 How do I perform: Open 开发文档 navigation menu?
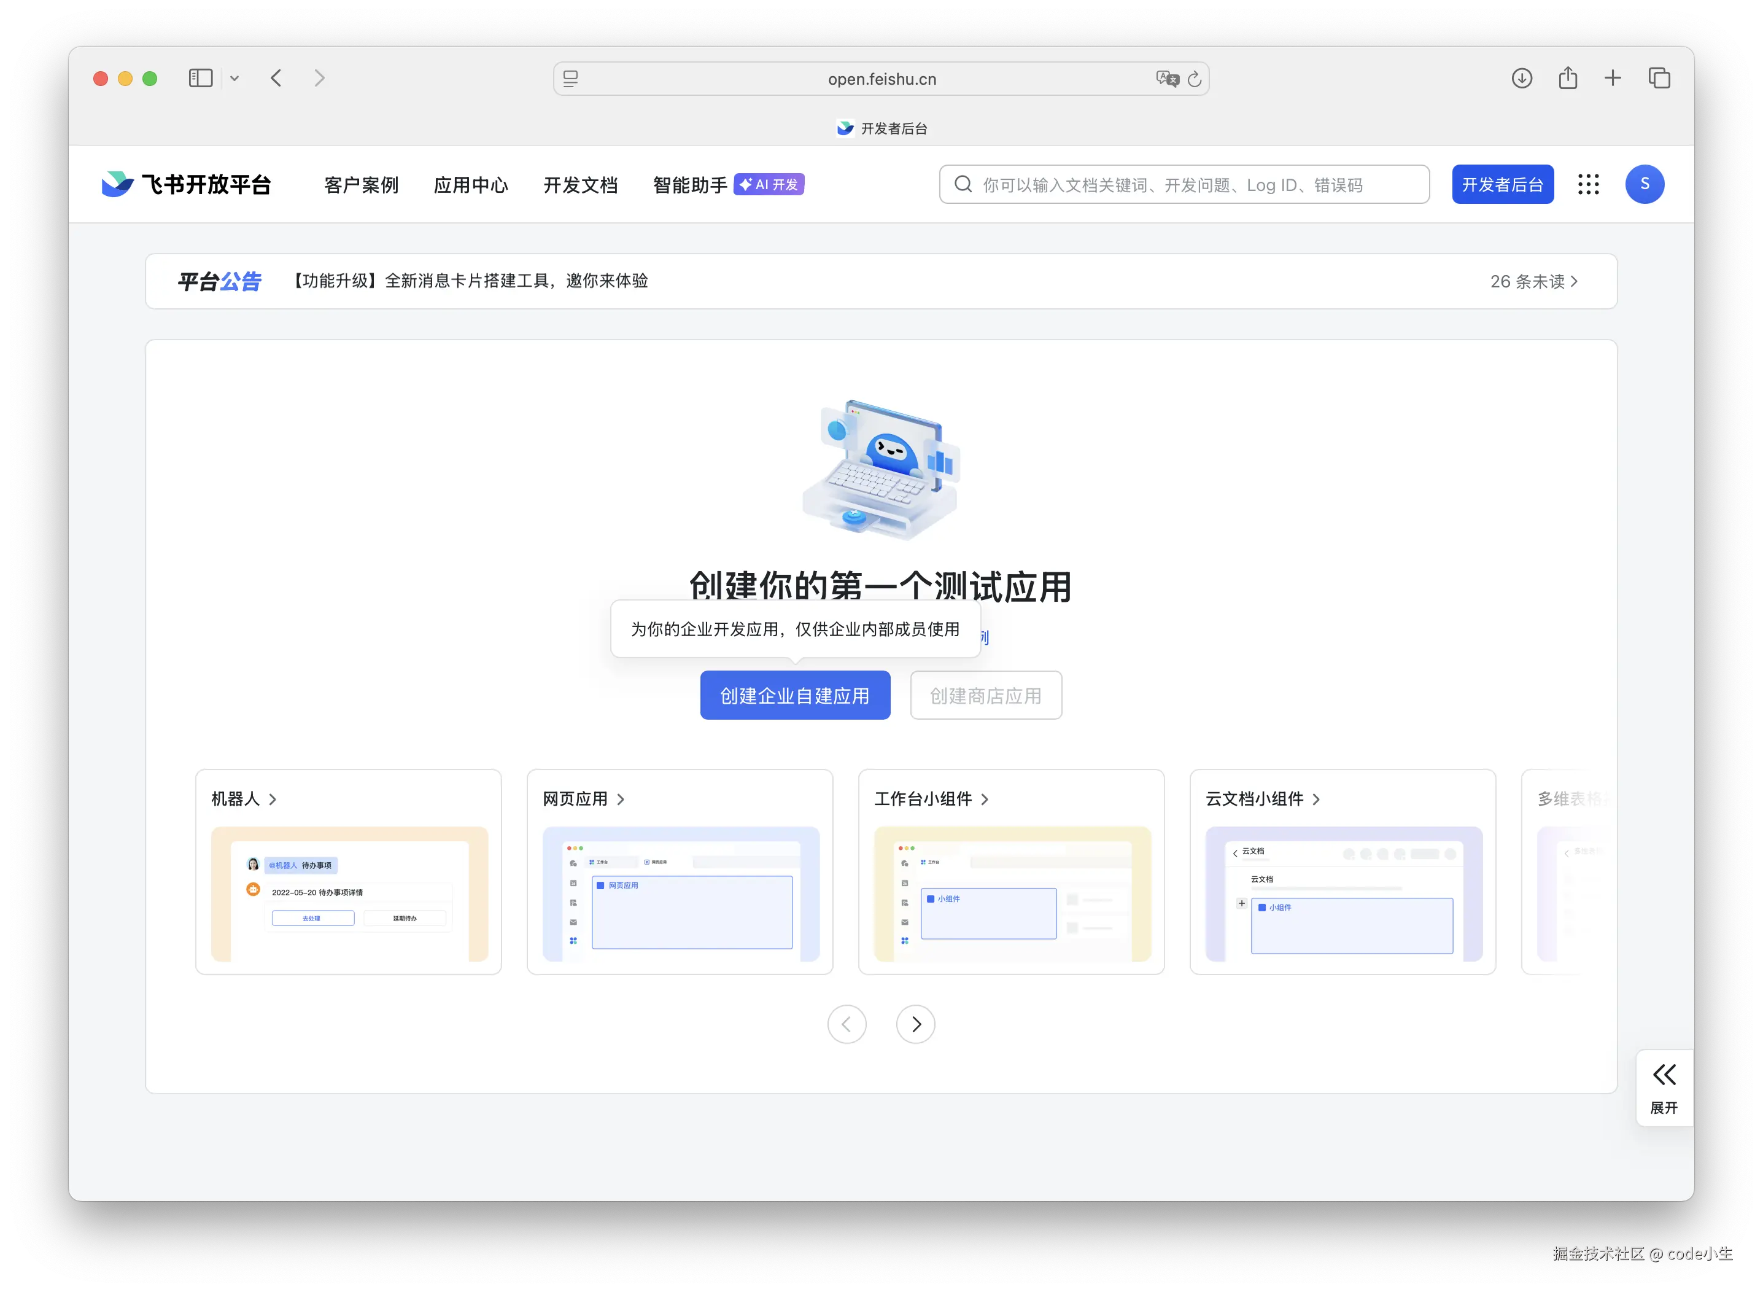pyautogui.click(x=580, y=185)
